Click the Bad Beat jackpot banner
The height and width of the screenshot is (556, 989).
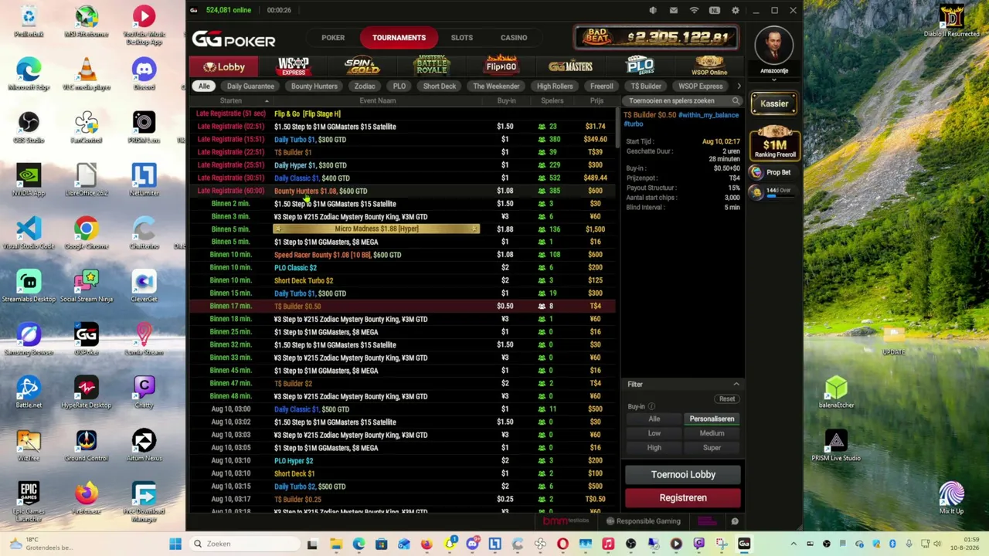click(x=655, y=36)
